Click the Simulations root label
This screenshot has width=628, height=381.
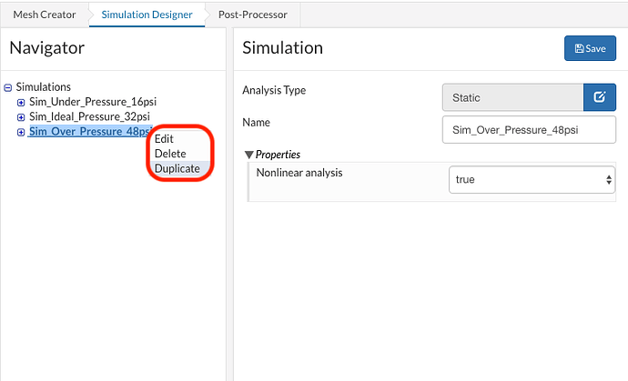click(44, 87)
